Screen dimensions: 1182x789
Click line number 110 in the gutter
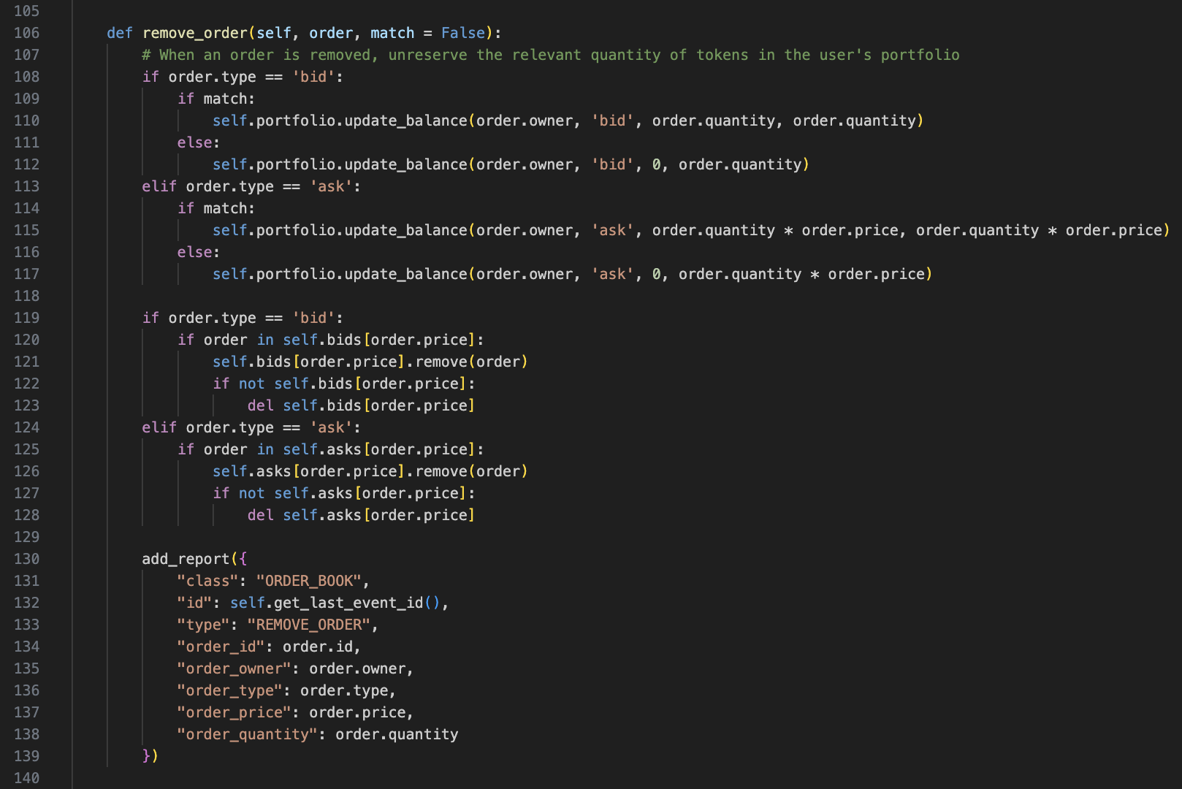pyautogui.click(x=26, y=121)
